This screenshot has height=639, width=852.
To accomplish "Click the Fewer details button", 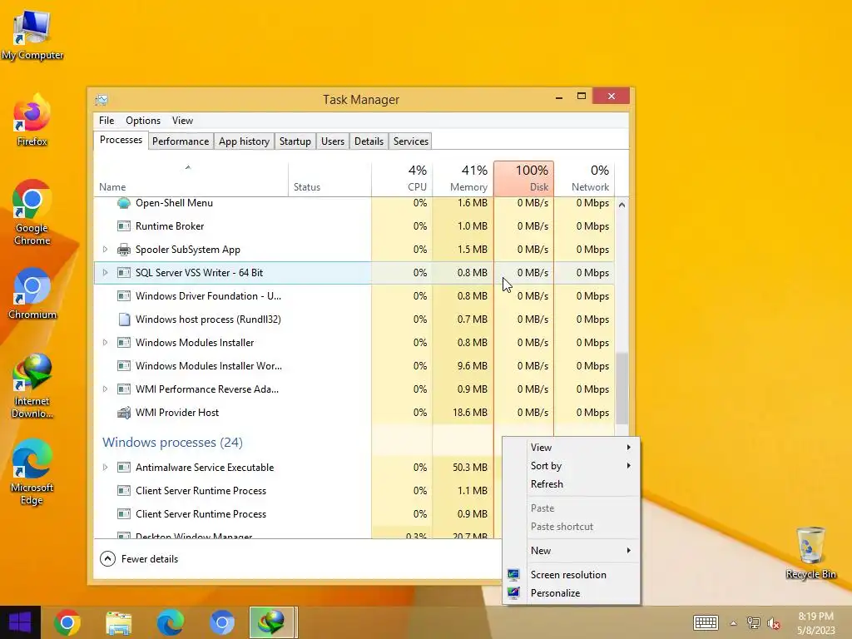I will click(x=139, y=558).
